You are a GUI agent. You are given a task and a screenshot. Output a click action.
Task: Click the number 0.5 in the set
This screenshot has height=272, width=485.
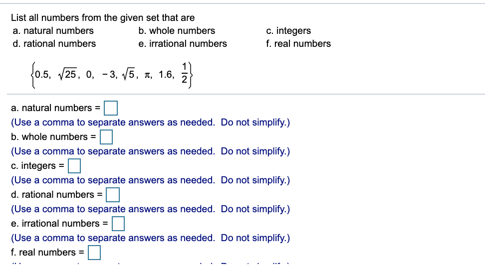43,75
